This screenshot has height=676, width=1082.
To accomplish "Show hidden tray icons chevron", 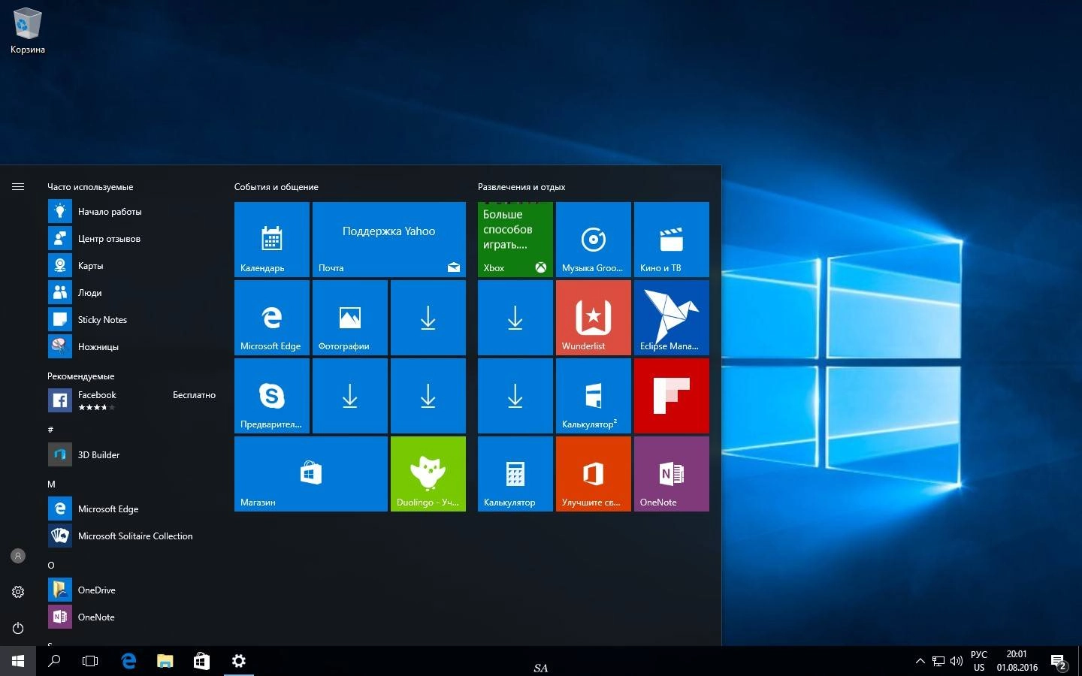I will (920, 661).
